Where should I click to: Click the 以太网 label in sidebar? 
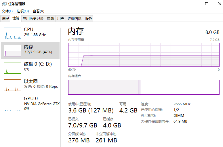(31, 81)
